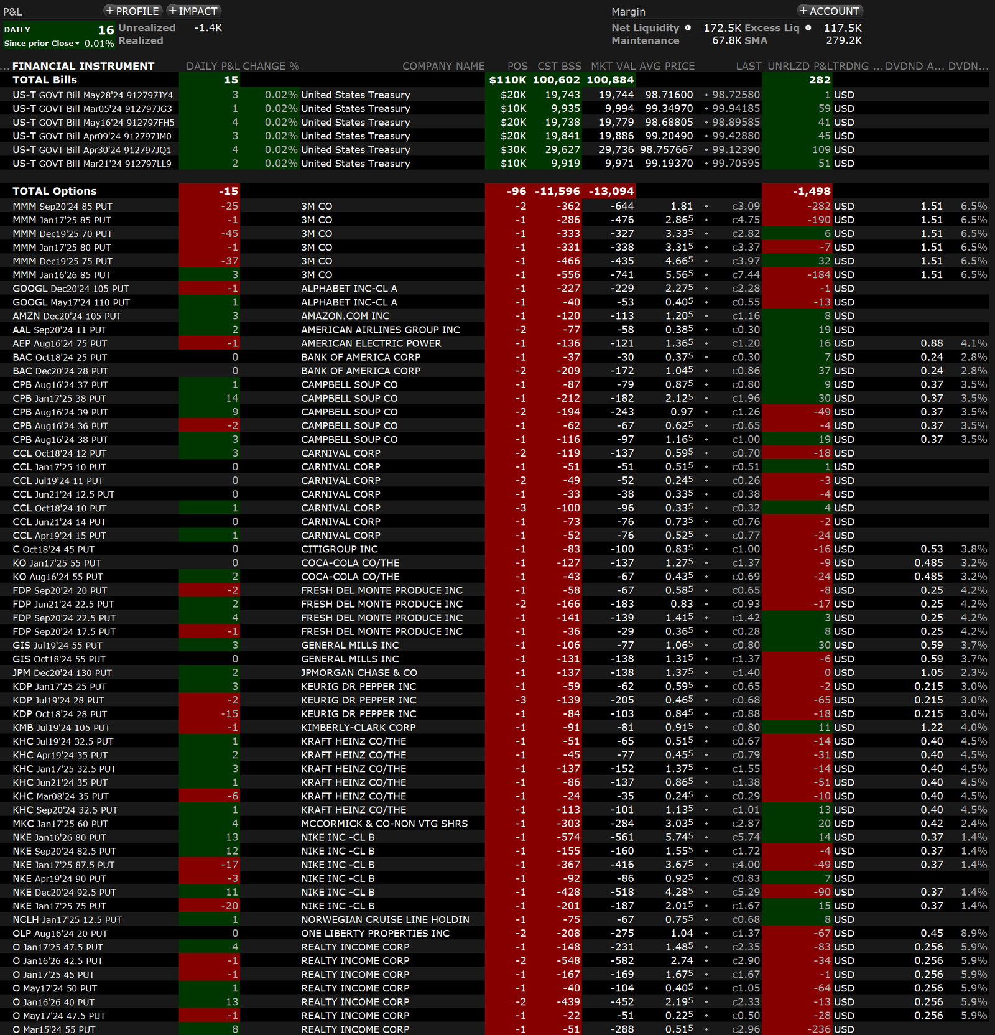The image size is (995, 1035).
Task: Click the +IMPACT button
Action: tap(194, 11)
